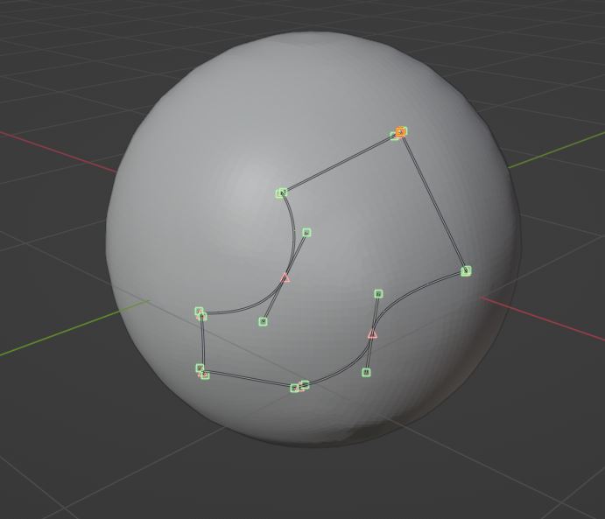Click the upper pink triangle marker on the curve
605x519 pixels.
coord(285,277)
